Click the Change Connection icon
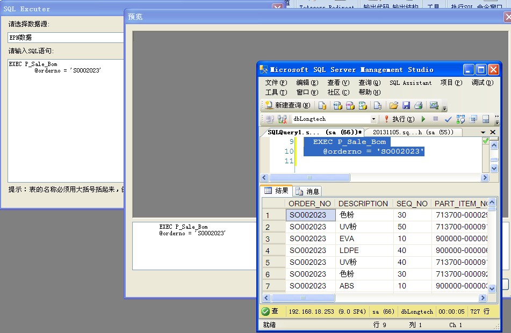The image size is (511, 333). 282,119
